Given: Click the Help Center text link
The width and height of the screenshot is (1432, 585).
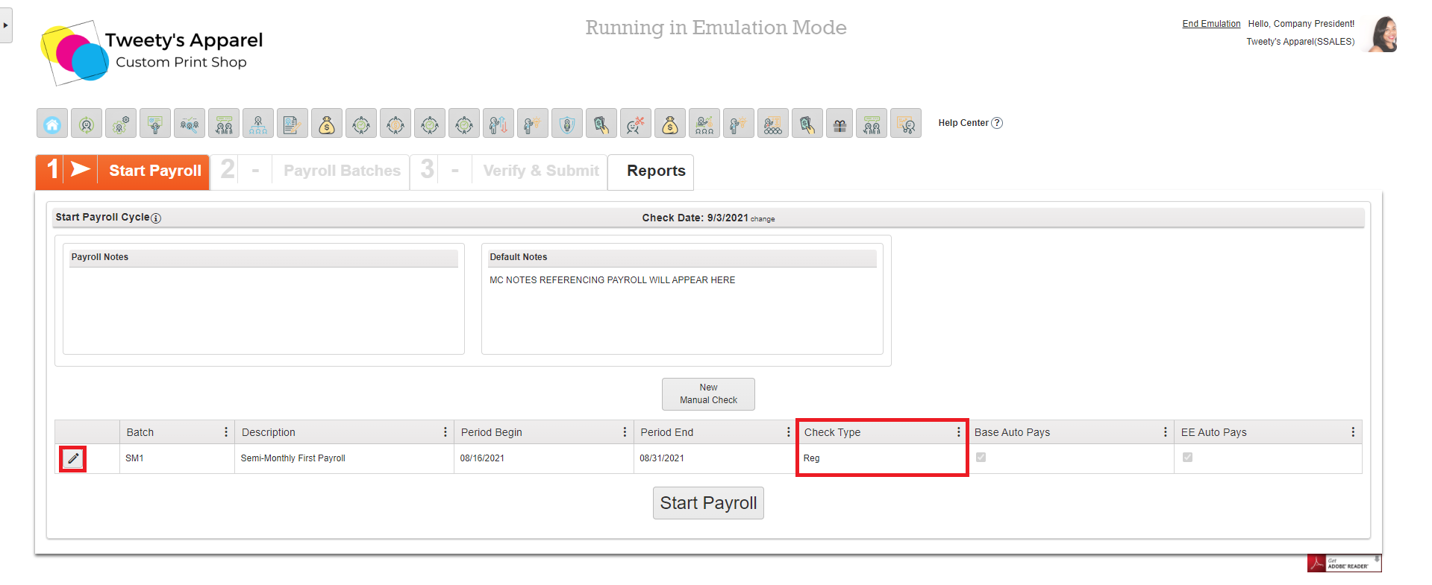Looking at the screenshot, I should pos(963,123).
